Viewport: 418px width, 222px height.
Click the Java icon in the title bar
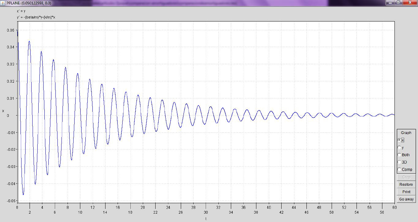[x=3, y=2]
